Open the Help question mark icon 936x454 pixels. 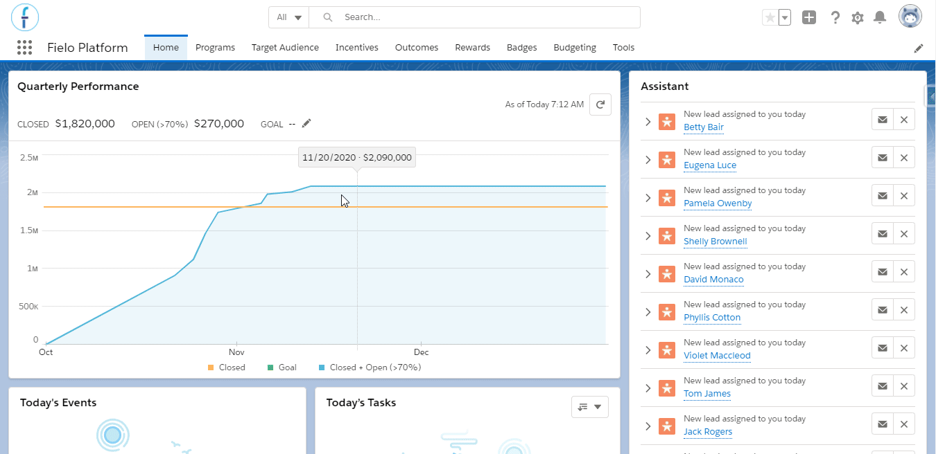coord(835,17)
